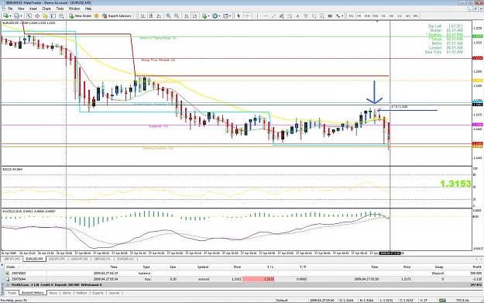
Task: Open the Trade terminal tab
Action: 12,293
